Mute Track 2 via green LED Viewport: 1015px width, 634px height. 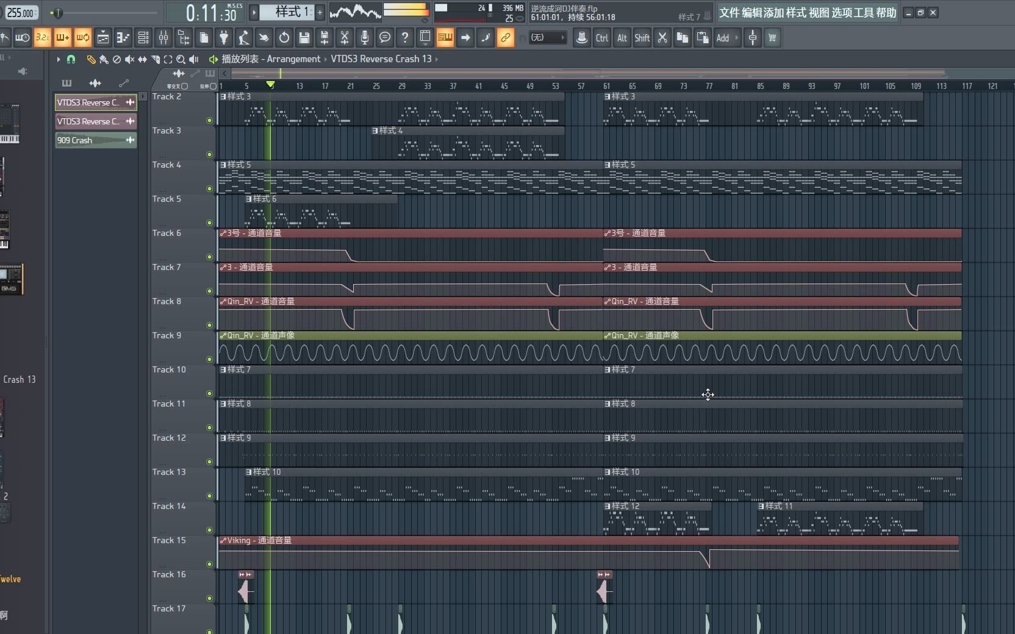coord(210,121)
